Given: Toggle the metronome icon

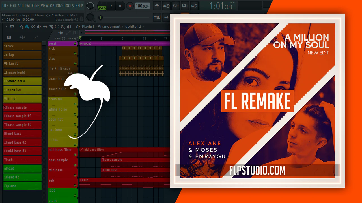Looking at the screenshot, I should 157,6.
